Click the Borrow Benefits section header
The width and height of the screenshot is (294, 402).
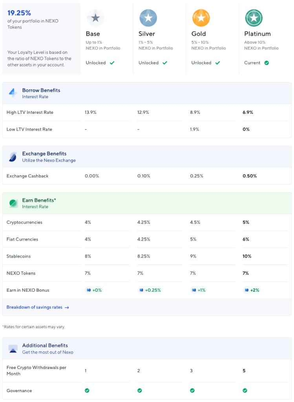click(x=147, y=93)
